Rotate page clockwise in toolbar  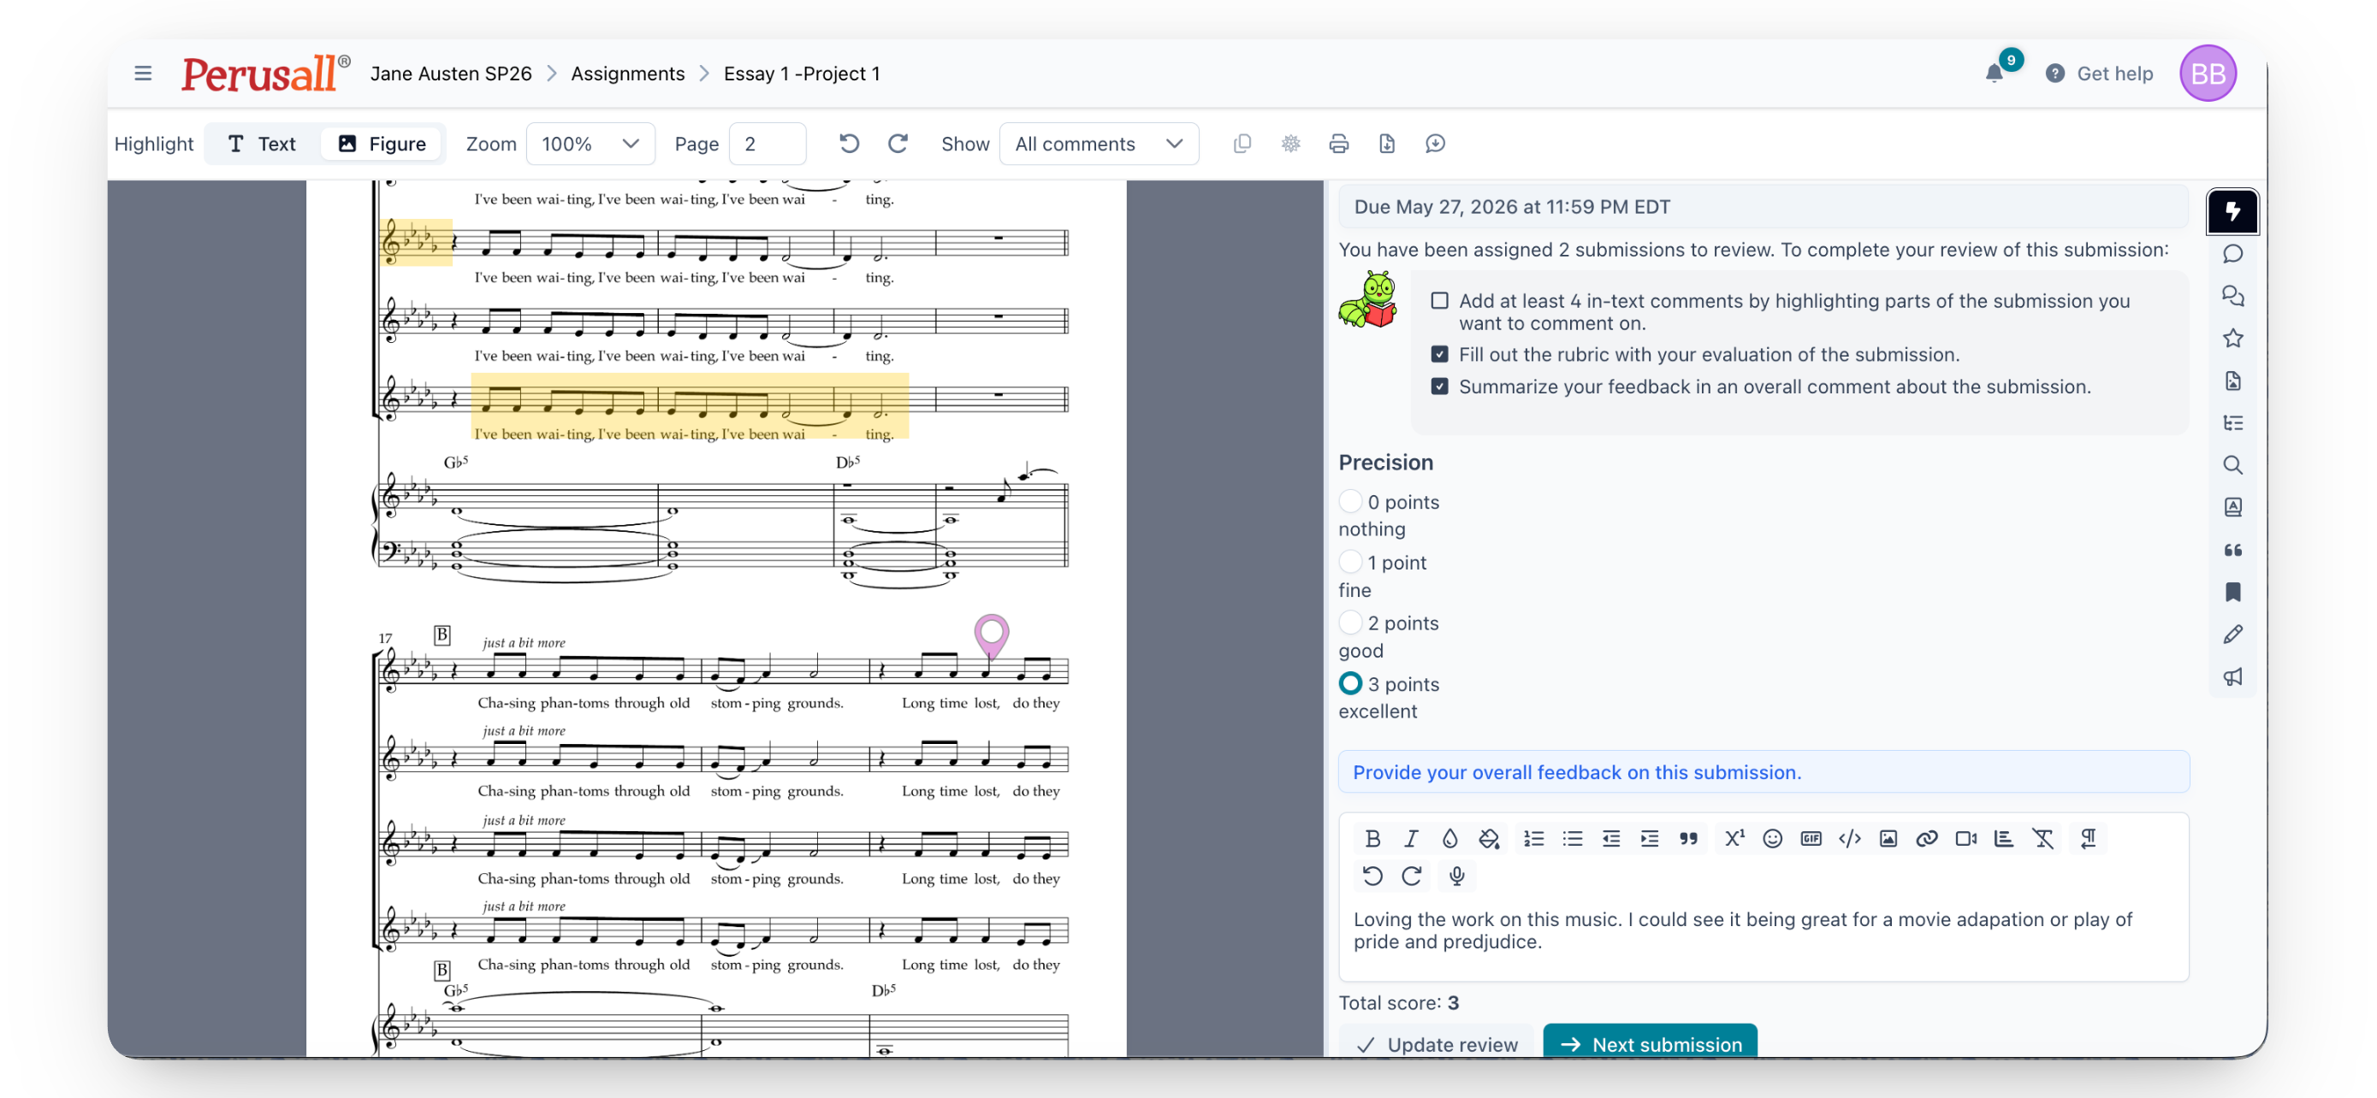pos(898,144)
